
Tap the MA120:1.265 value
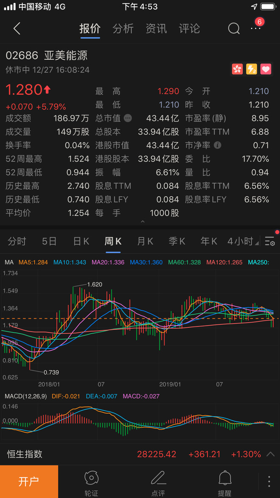pyautogui.click(x=224, y=262)
